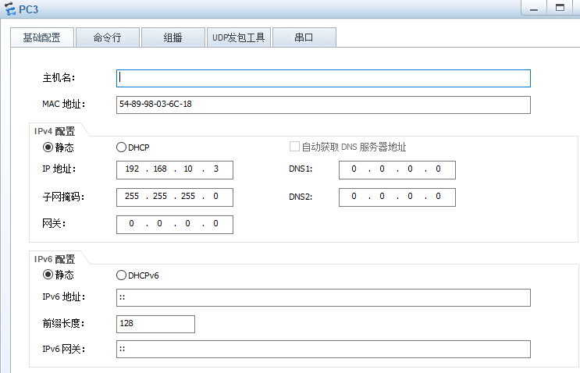The image size is (580, 373).
Task: Click the MAC 地址 field
Action: (x=323, y=105)
